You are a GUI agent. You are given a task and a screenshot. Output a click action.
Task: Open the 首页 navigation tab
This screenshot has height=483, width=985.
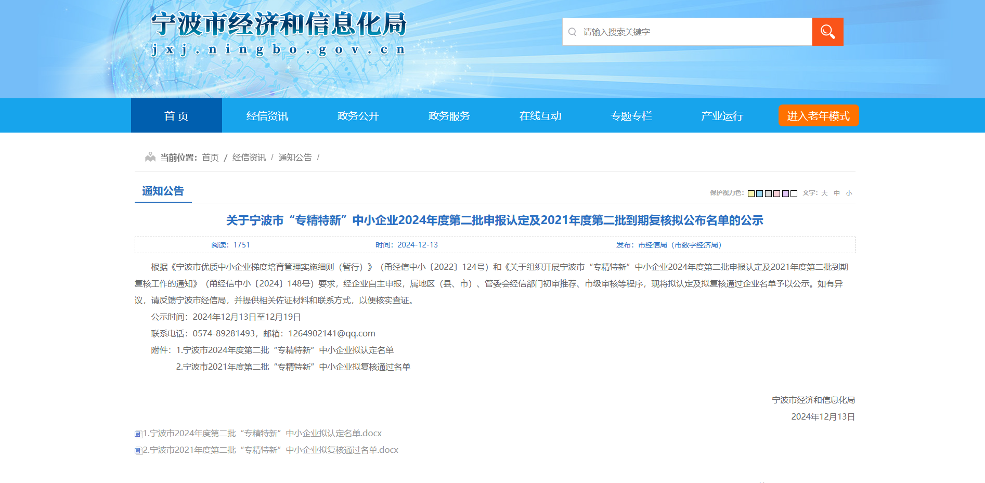click(176, 116)
